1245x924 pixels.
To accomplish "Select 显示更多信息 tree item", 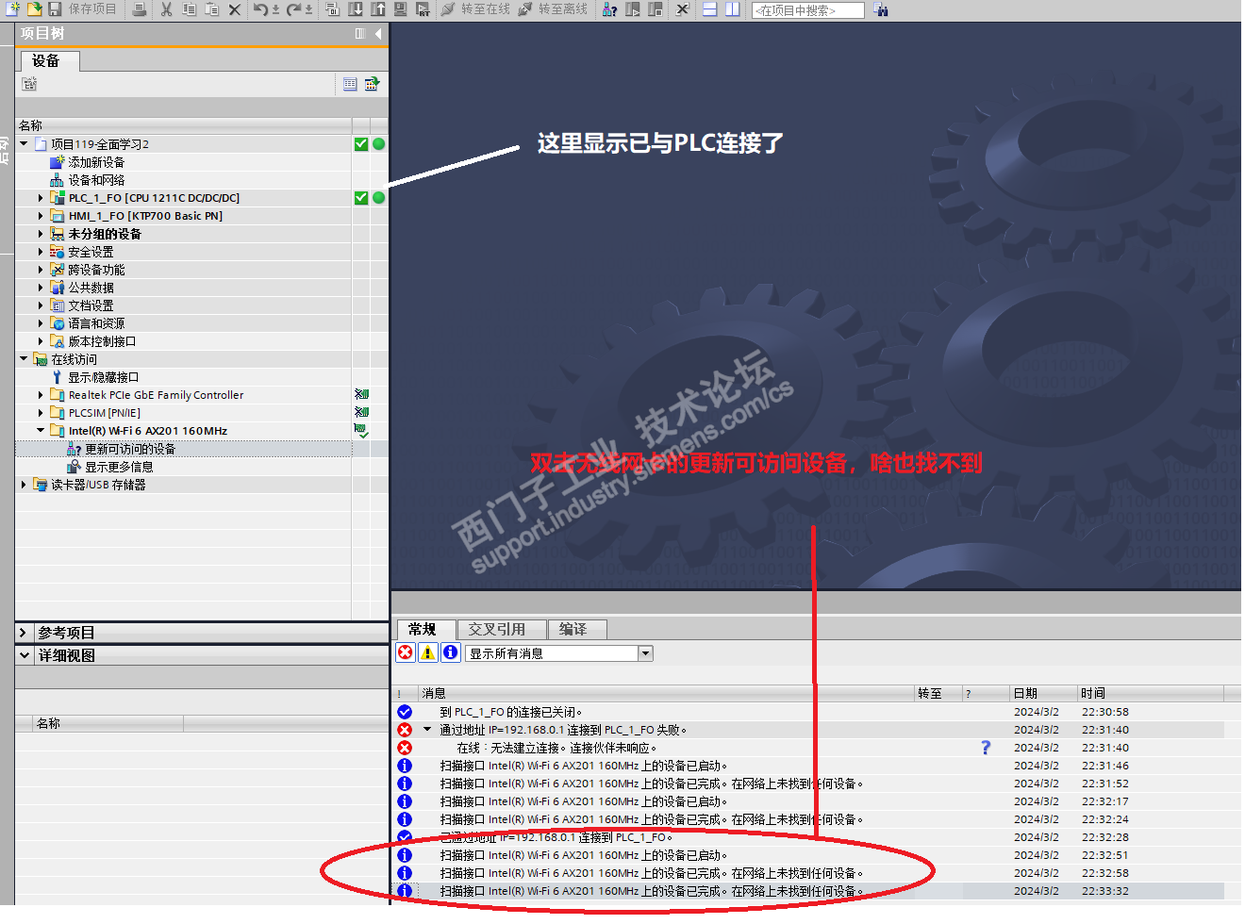I will (x=119, y=467).
